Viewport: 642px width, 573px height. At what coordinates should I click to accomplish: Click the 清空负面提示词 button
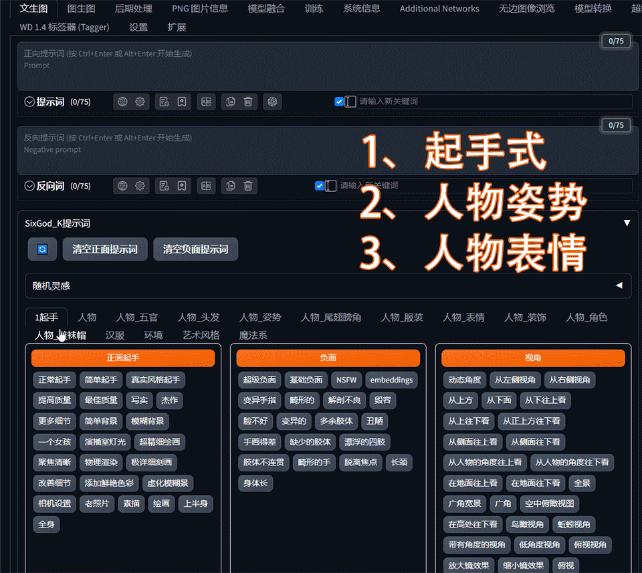click(196, 249)
